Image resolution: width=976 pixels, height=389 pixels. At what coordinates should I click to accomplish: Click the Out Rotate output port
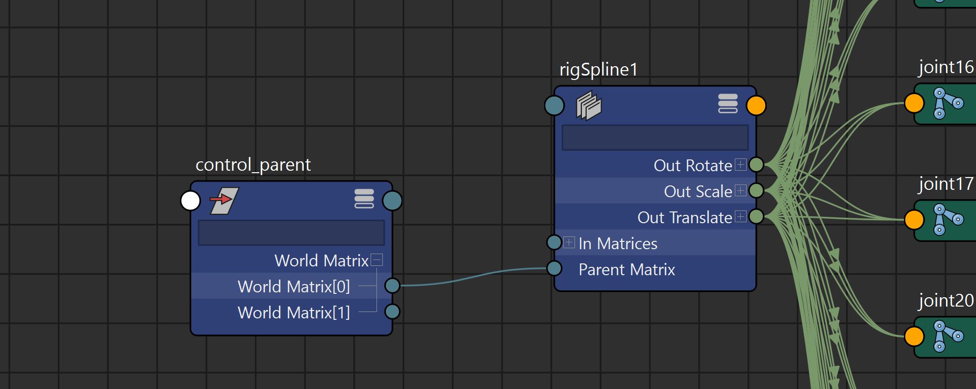(756, 164)
